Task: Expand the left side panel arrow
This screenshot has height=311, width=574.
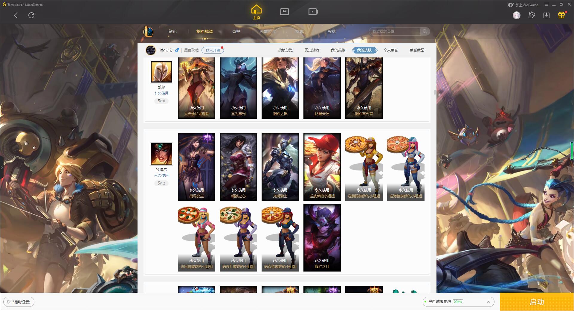Action: 1,167
